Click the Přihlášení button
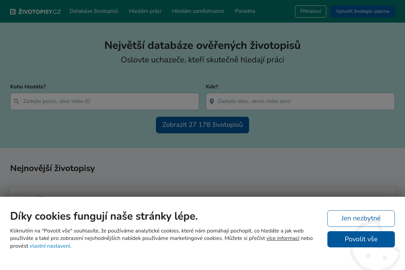The width and height of the screenshot is (405, 270). pyautogui.click(x=310, y=11)
